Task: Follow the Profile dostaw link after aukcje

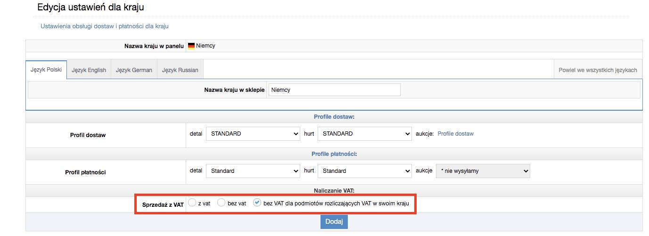Action: 455,134
